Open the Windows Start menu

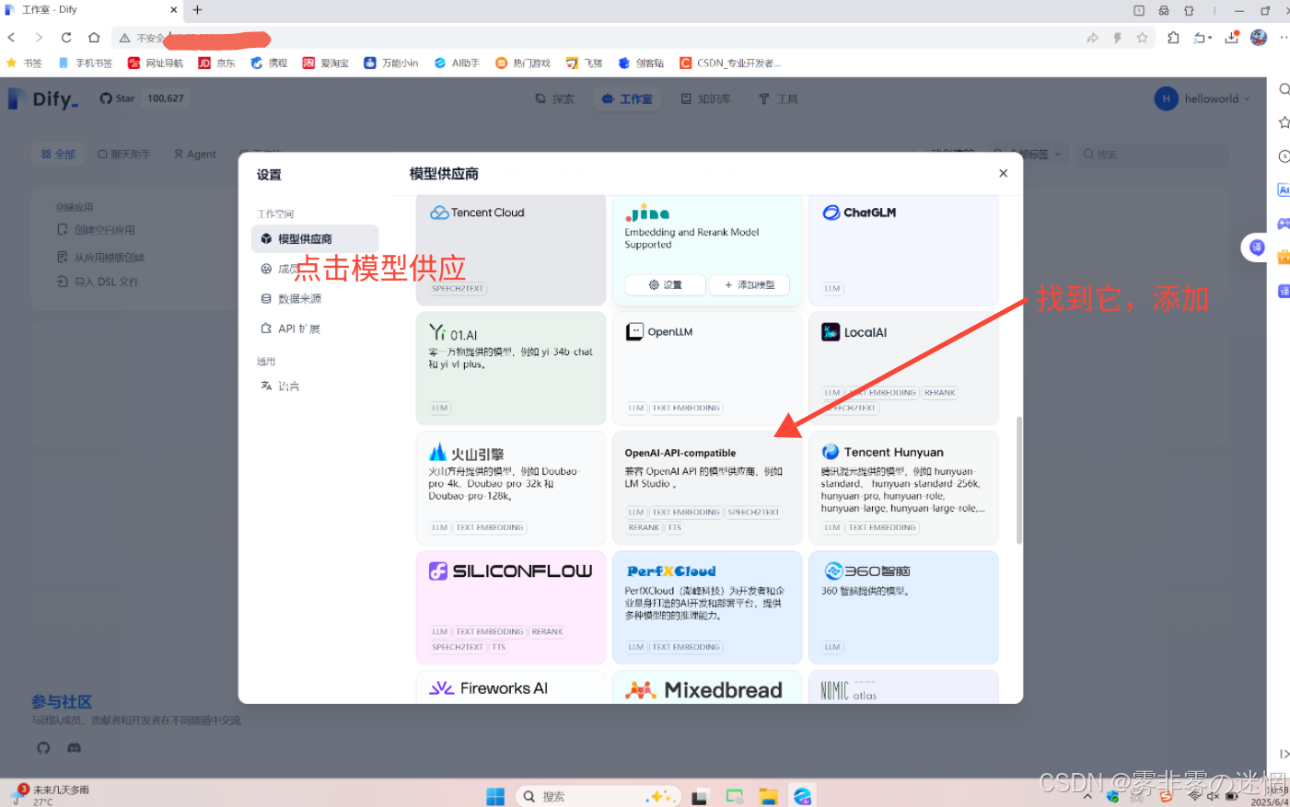pos(495,796)
